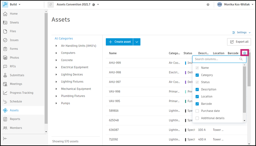Expand the Pumps category
The image size is (256, 146).
56,103
